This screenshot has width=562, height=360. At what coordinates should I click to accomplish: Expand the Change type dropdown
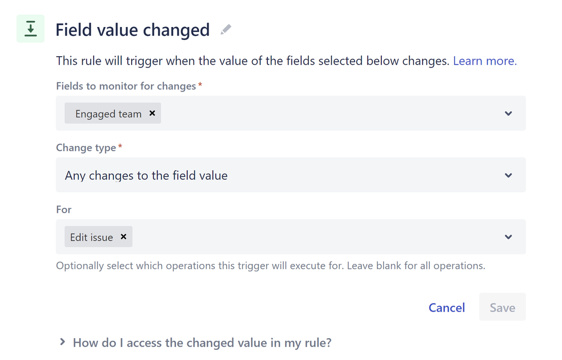point(508,175)
